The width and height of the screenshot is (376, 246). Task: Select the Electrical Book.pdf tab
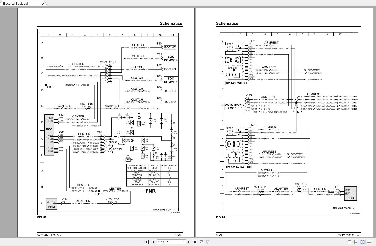(16, 3)
